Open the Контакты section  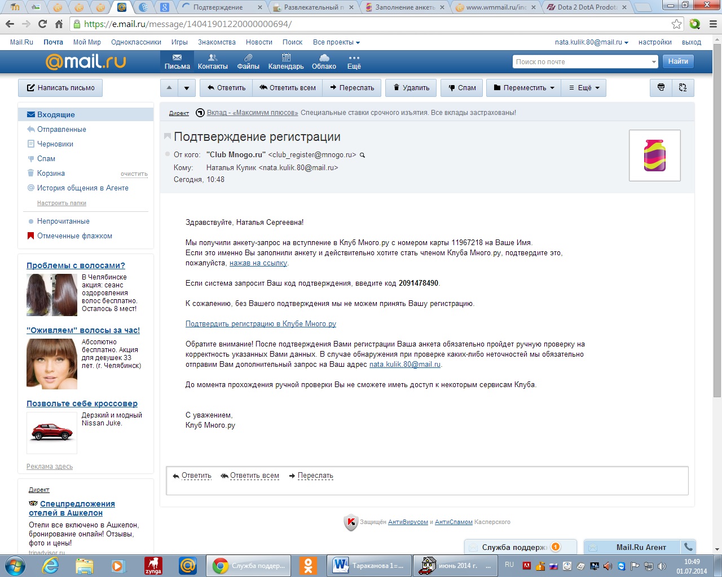213,61
